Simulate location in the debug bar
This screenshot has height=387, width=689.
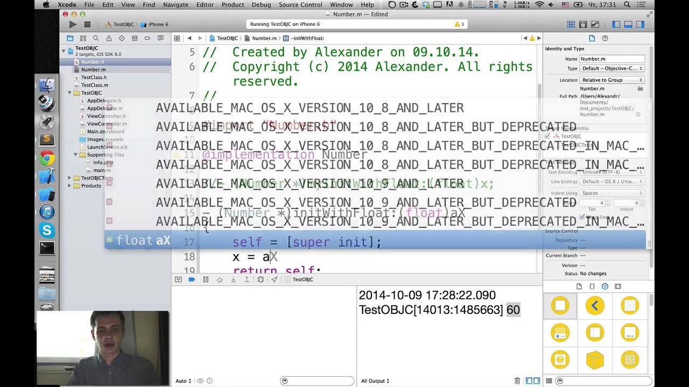click(275, 279)
